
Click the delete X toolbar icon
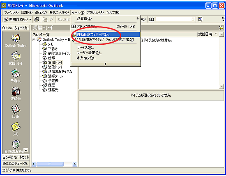[52, 19]
